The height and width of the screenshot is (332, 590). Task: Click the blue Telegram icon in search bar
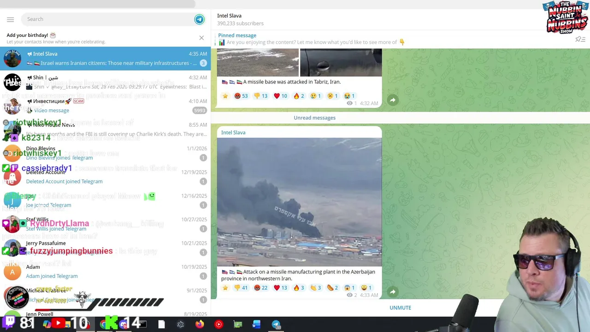[x=199, y=19]
